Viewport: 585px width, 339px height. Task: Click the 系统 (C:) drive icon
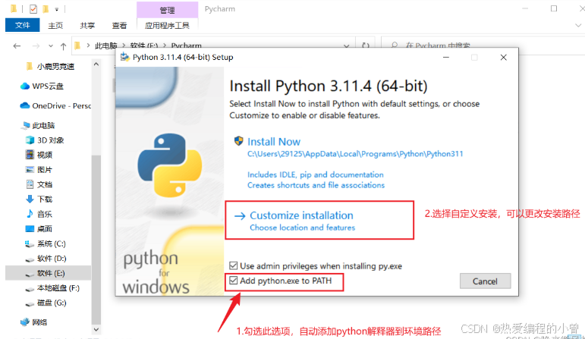(30, 244)
